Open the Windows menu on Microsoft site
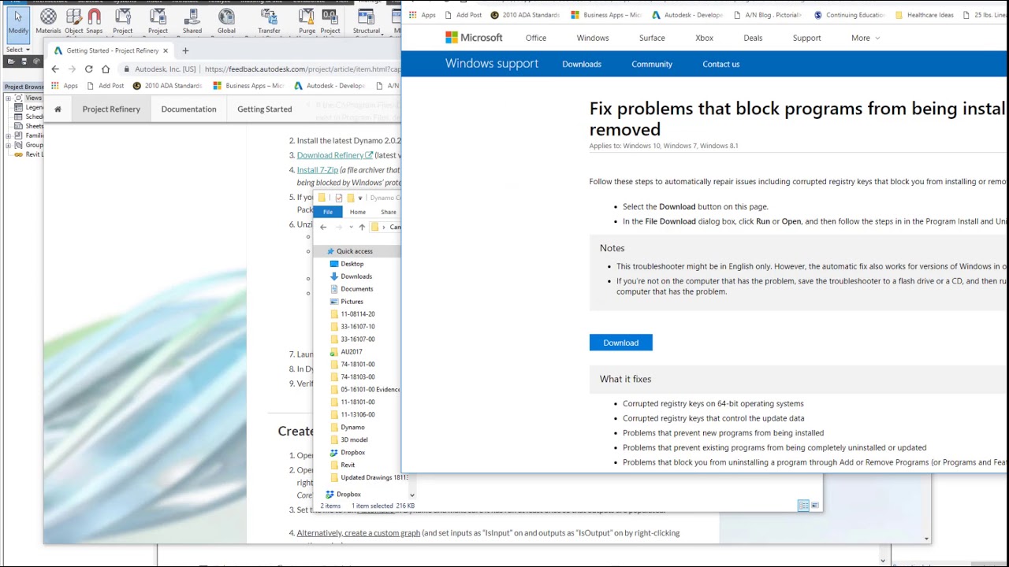Viewport: 1009px width, 567px height. coord(593,38)
